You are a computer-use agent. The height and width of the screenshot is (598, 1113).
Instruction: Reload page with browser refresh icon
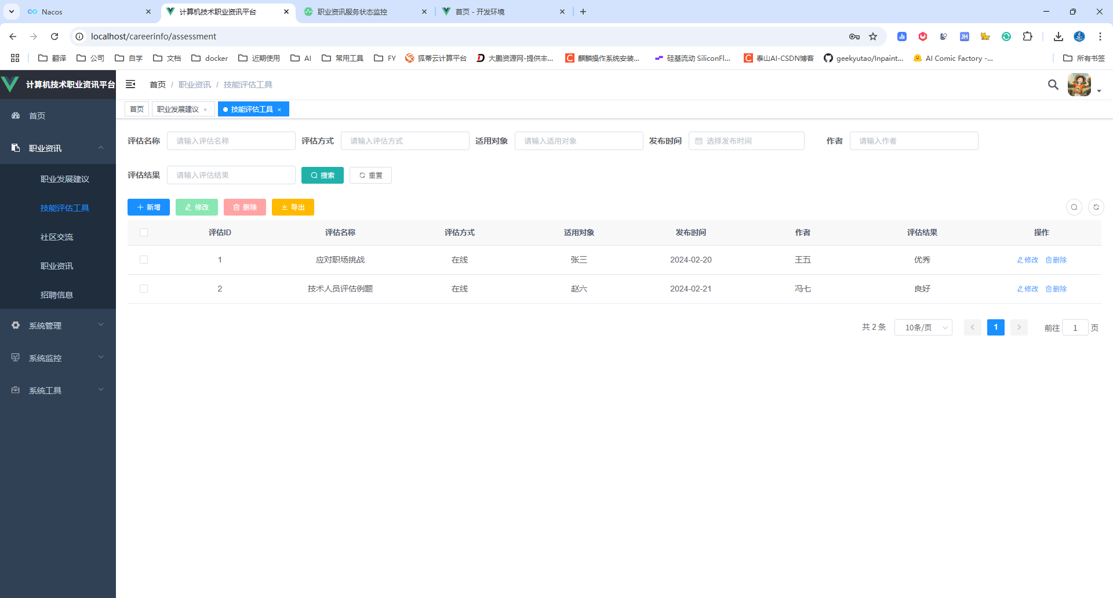coord(54,37)
